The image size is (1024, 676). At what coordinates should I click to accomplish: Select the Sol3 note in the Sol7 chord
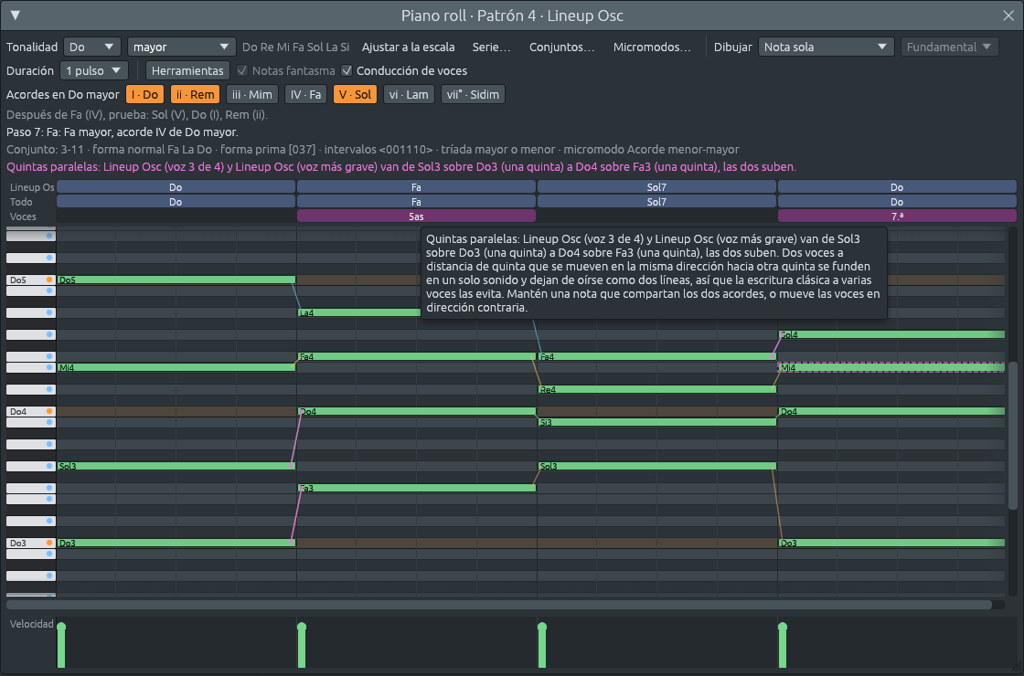pos(656,466)
